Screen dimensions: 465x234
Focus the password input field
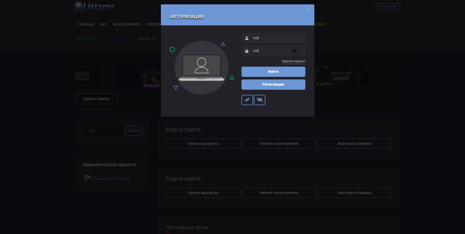(271, 51)
